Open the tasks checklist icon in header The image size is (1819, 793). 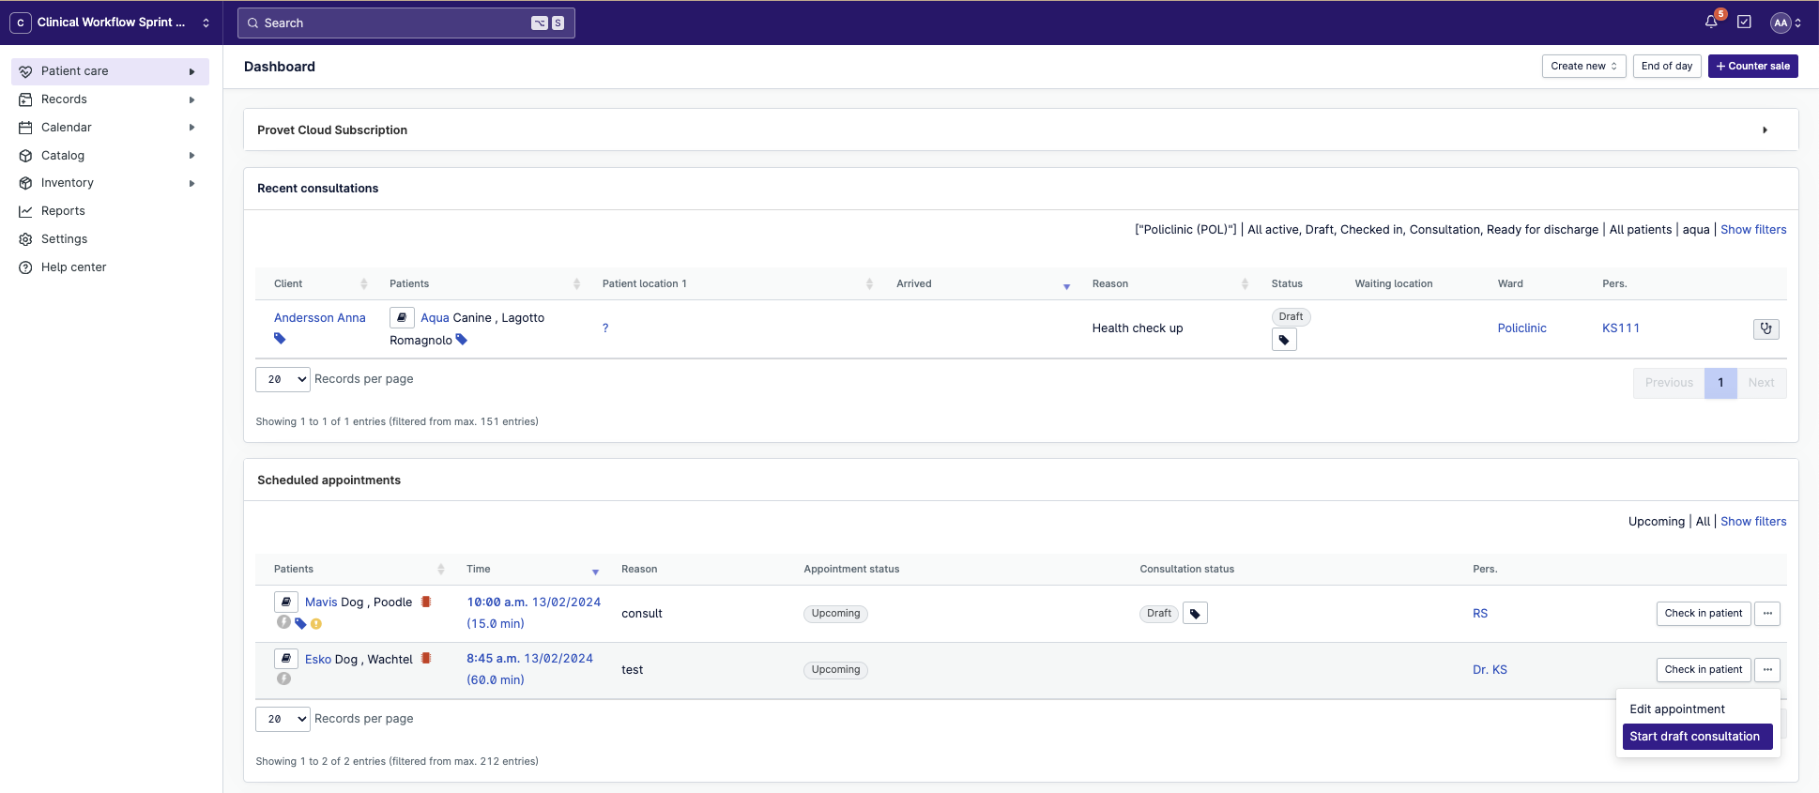1744,23
